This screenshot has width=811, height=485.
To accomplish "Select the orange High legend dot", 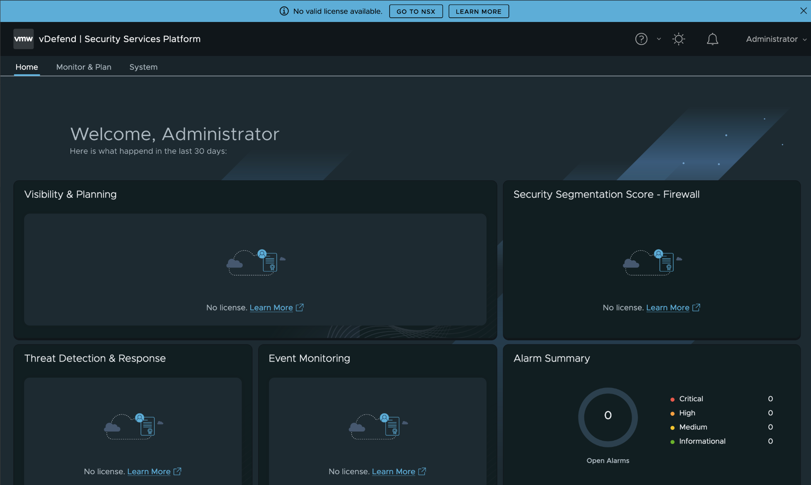I will tap(672, 414).
